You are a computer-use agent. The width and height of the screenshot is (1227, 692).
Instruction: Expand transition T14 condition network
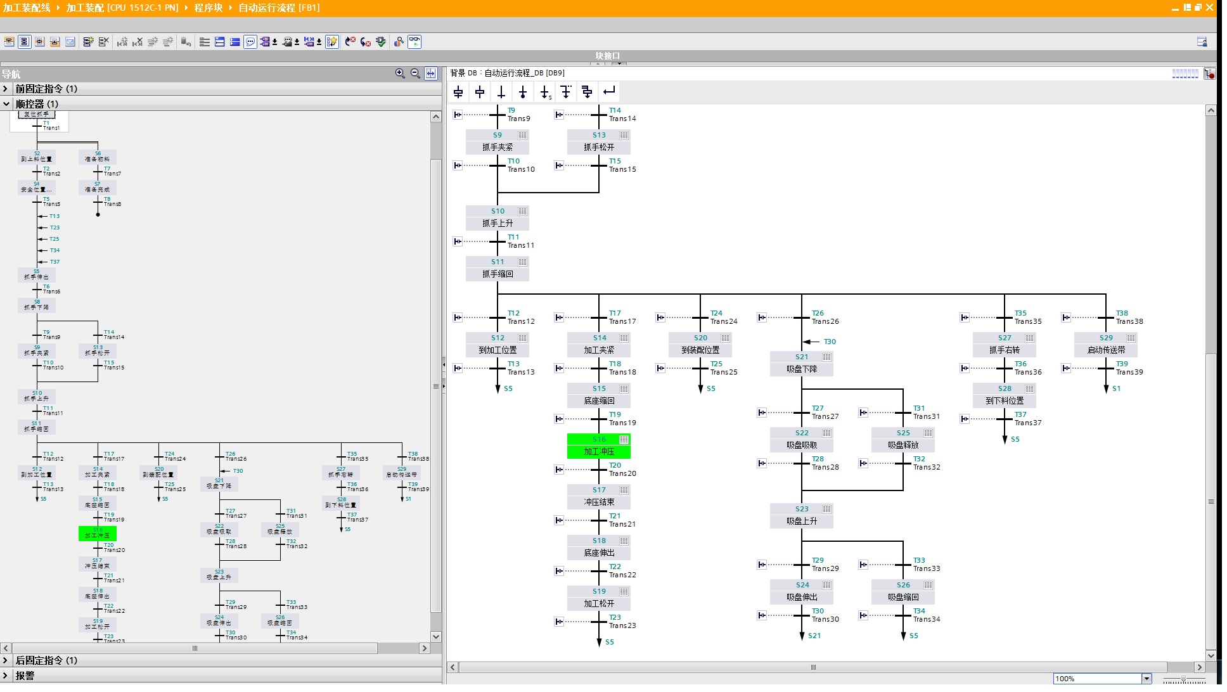point(559,115)
